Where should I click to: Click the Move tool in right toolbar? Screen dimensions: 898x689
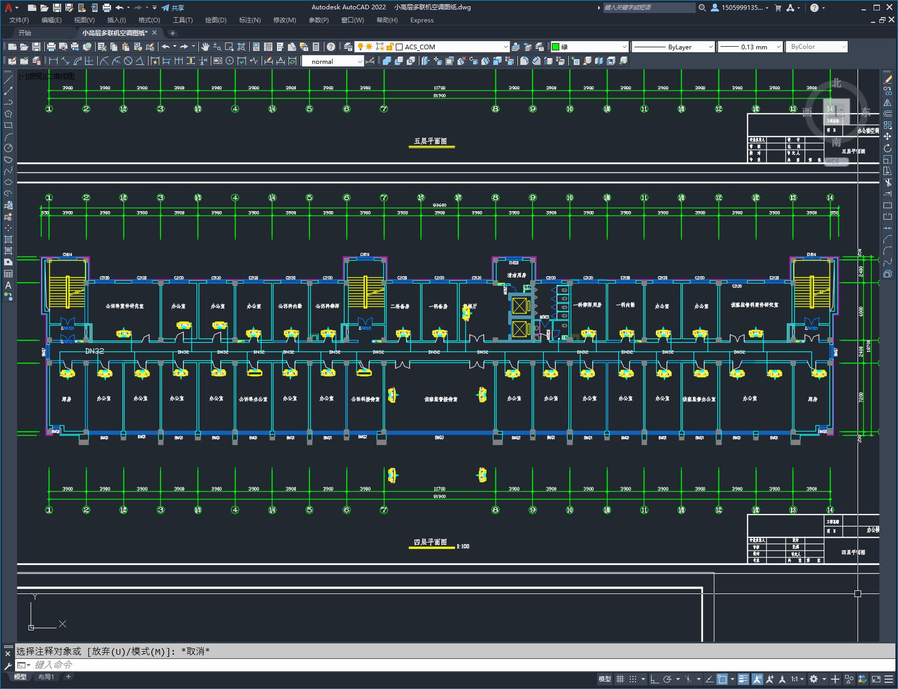(888, 137)
